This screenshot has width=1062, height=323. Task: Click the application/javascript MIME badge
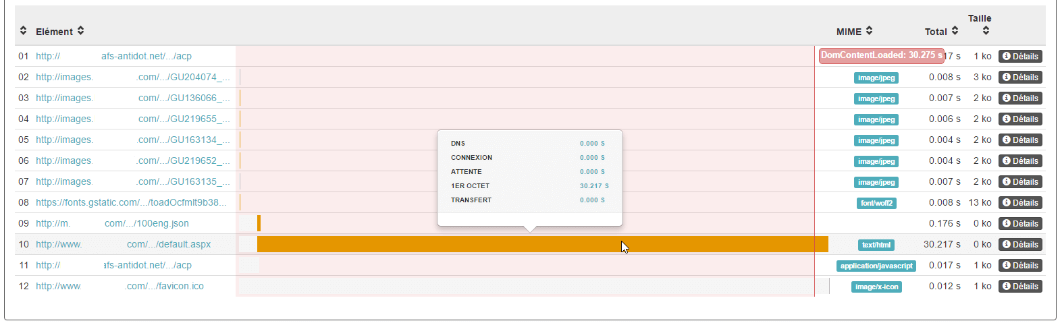[x=876, y=266]
